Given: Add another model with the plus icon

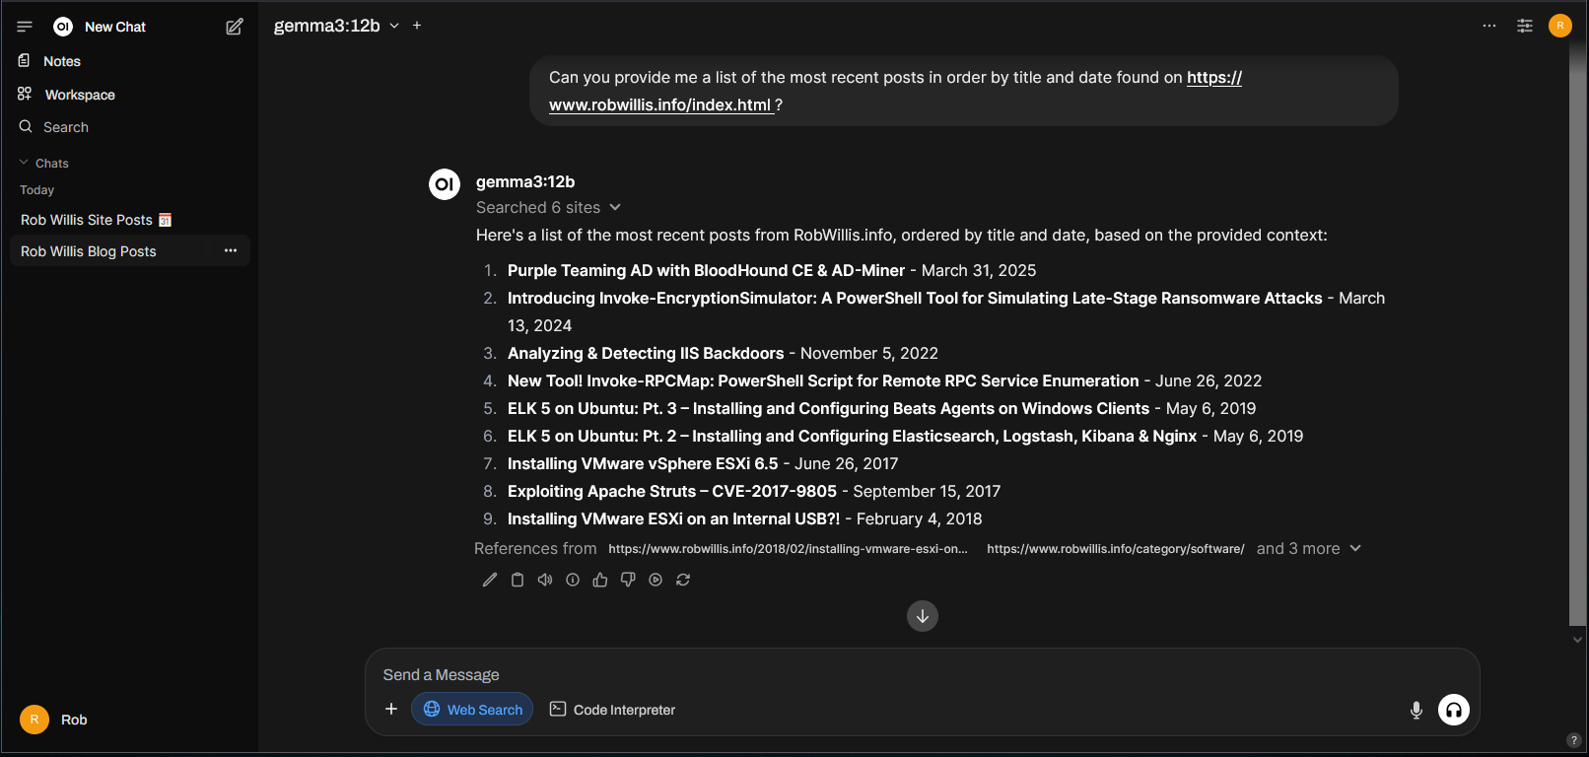Looking at the screenshot, I should (x=417, y=26).
